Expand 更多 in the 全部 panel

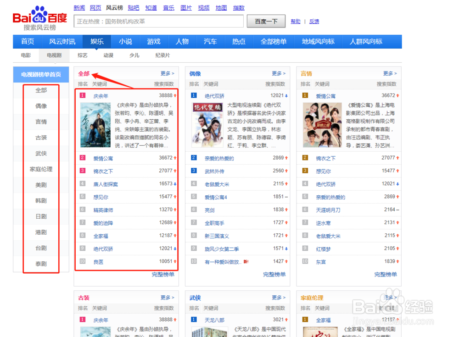(x=167, y=73)
